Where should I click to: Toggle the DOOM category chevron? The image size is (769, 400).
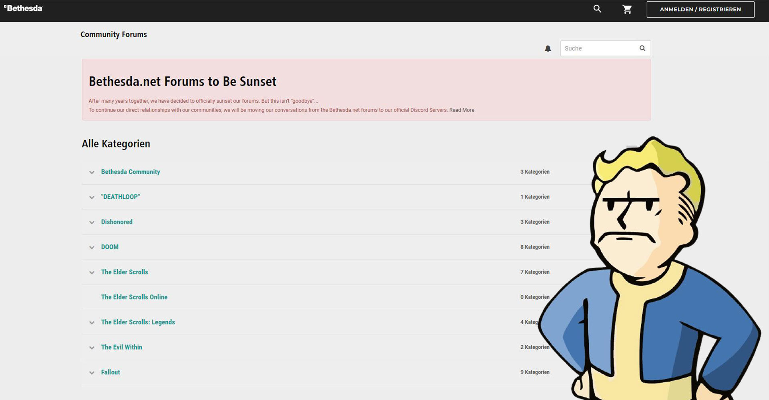[x=92, y=248]
